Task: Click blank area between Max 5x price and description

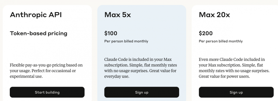Action: (142, 50)
